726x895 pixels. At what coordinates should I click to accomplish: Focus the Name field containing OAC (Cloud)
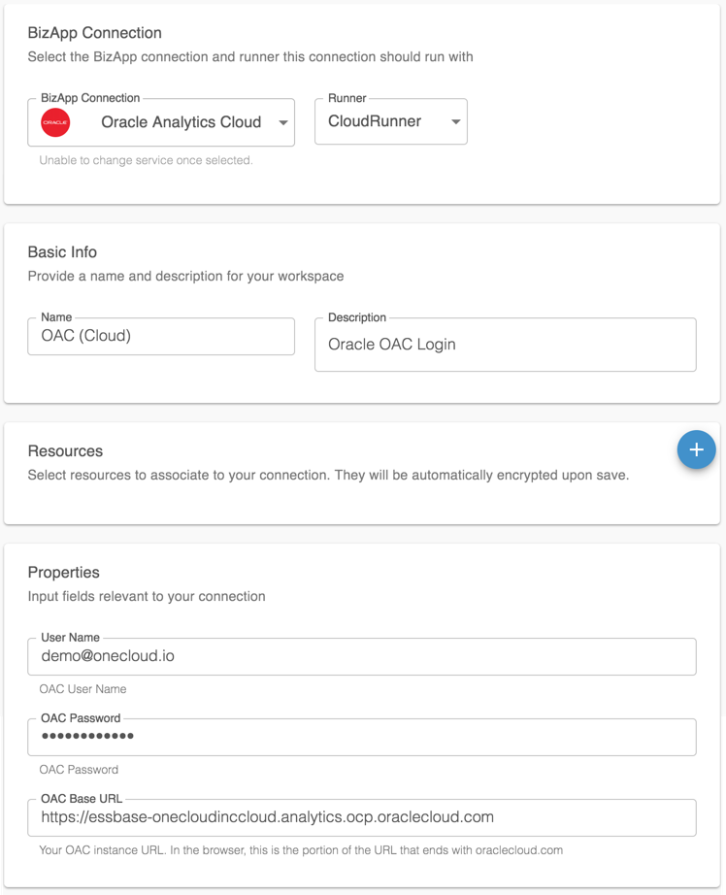pyautogui.click(x=161, y=336)
